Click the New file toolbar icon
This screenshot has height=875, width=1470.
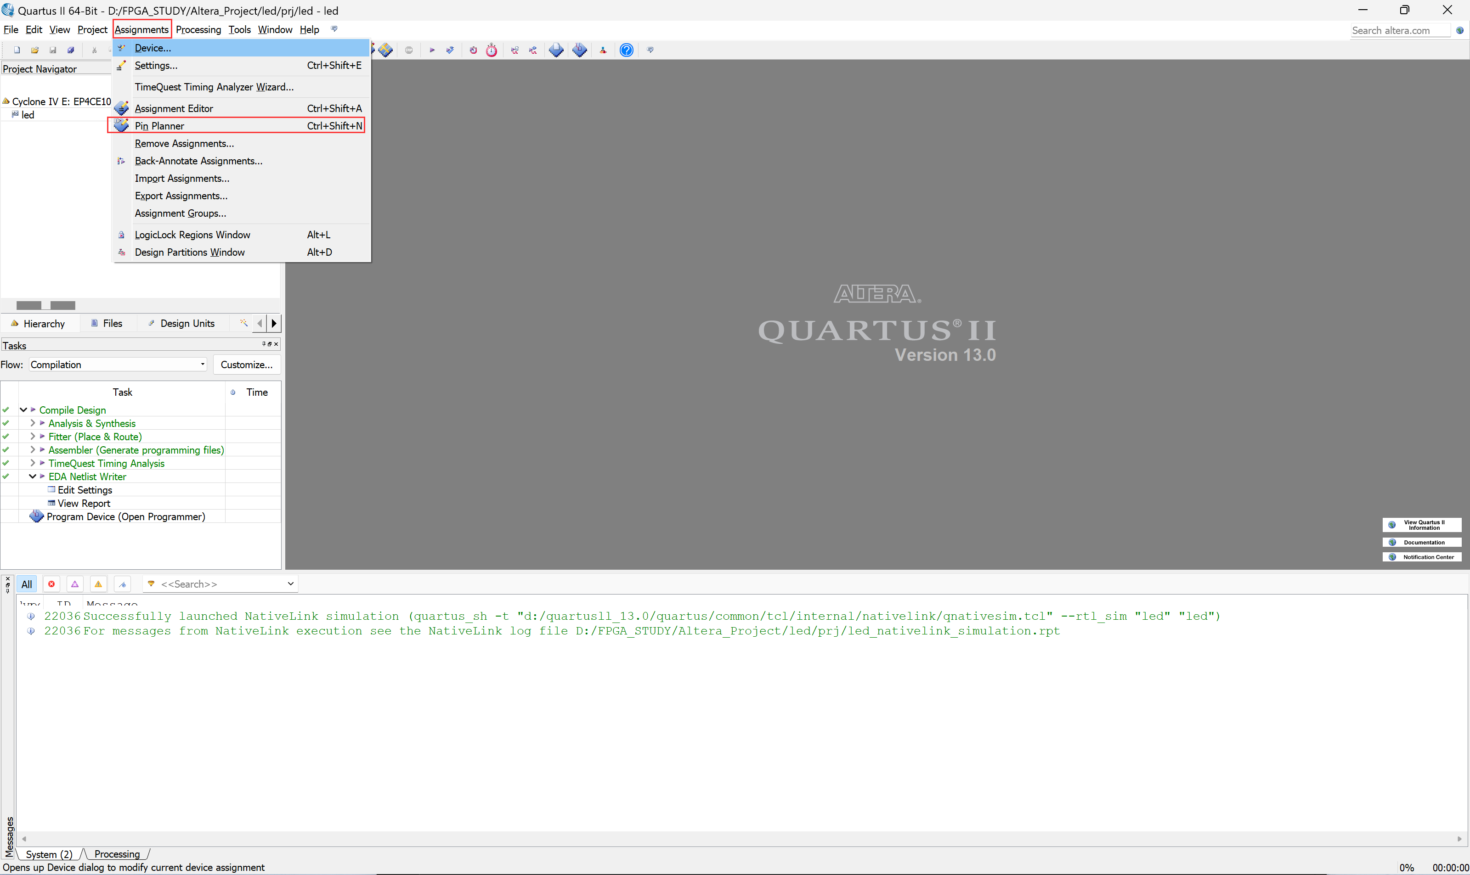pos(17,50)
